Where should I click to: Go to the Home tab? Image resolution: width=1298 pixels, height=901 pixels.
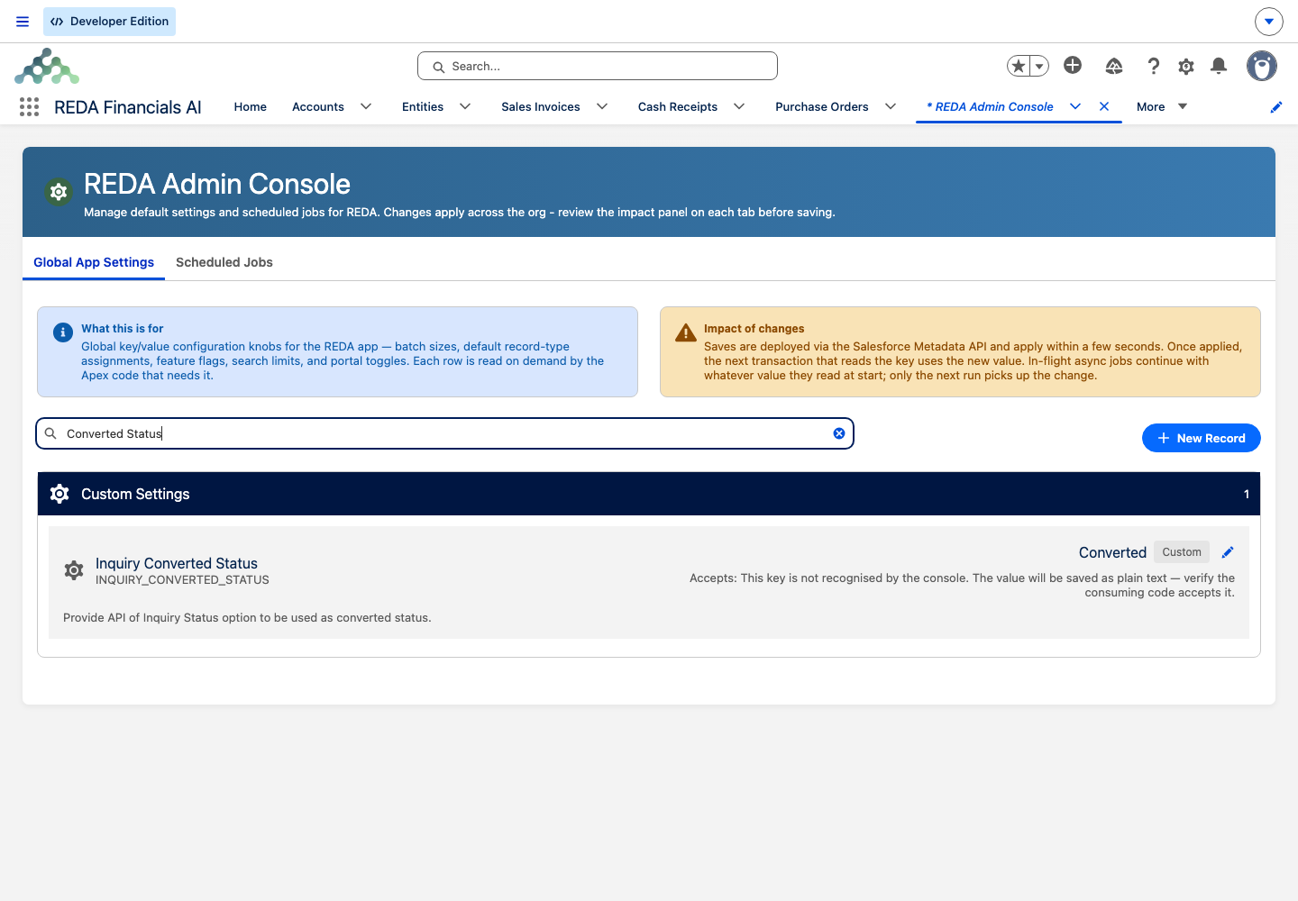251,106
